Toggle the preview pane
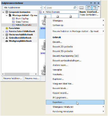 (x=95, y=8)
